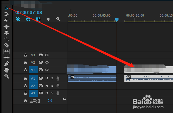Select the Slip tool
The height and width of the screenshot is (113, 173).
click(7, 51)
